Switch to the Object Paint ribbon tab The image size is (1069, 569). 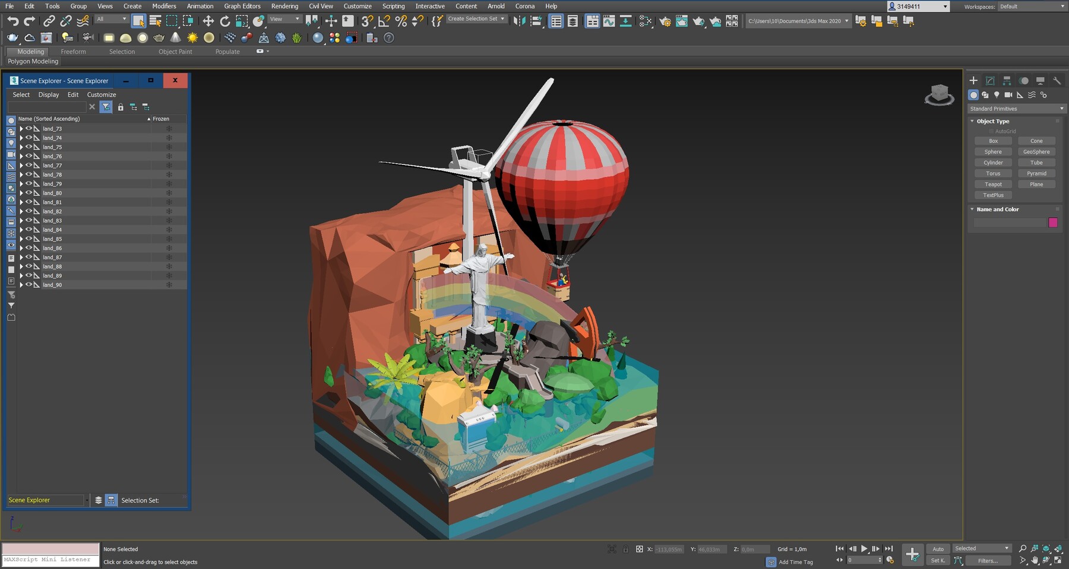(x=175, y=52)
